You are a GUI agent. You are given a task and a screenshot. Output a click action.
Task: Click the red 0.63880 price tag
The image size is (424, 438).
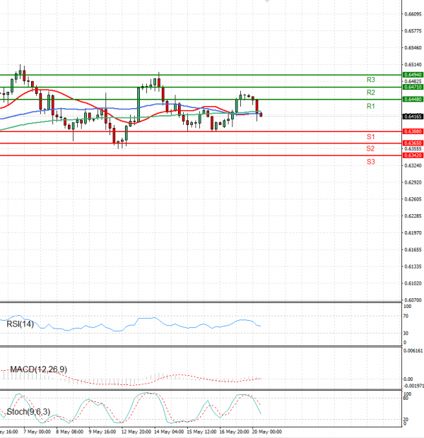pos(413,131)
